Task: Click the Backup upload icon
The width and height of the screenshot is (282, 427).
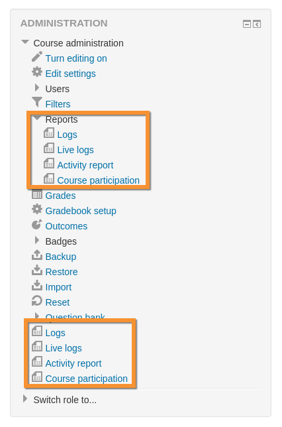Action: click(x=37, y=255)
